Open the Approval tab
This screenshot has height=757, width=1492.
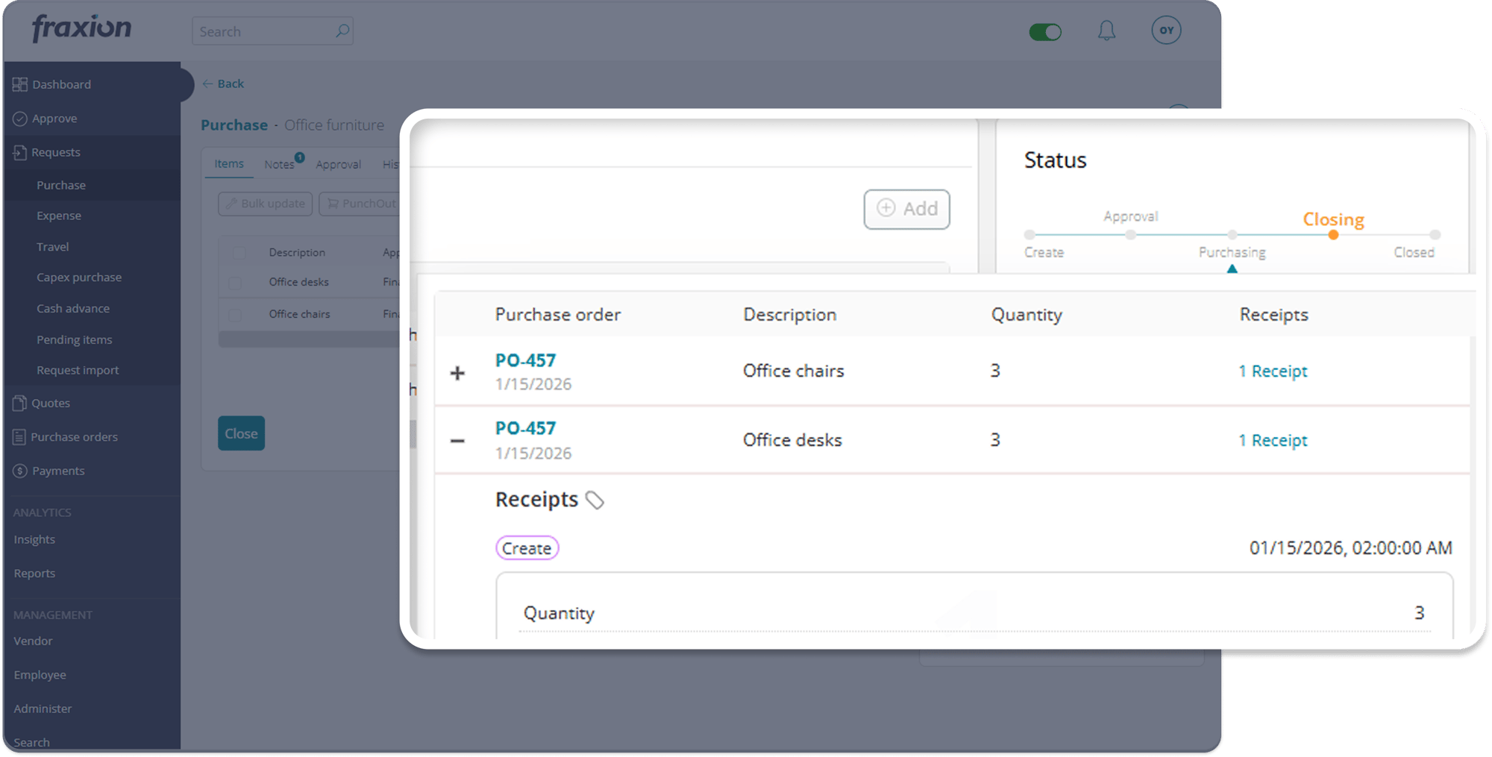pos(339,164)
